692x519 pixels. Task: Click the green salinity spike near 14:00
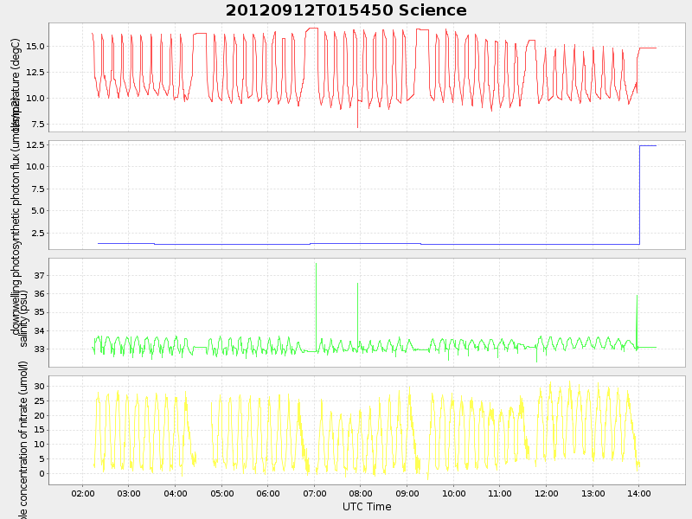pyautogui.click(x=637, y=311)
